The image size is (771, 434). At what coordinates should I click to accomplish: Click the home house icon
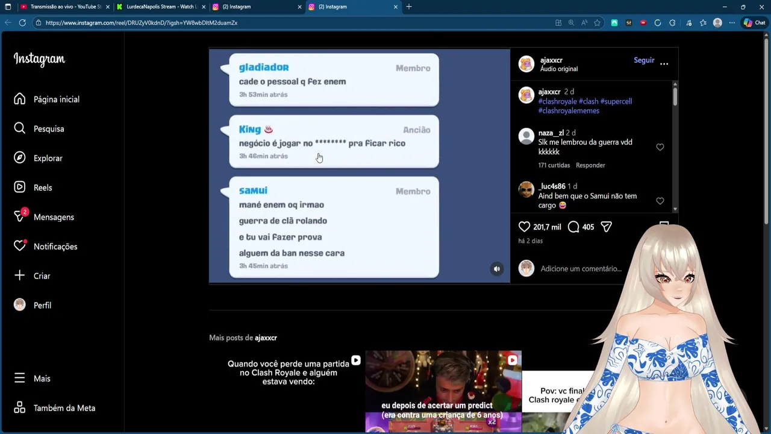20,99
